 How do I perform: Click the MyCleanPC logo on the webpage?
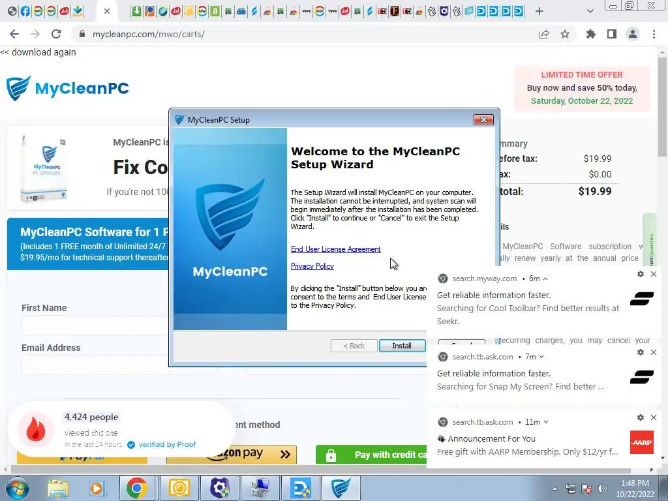(67, 88)
